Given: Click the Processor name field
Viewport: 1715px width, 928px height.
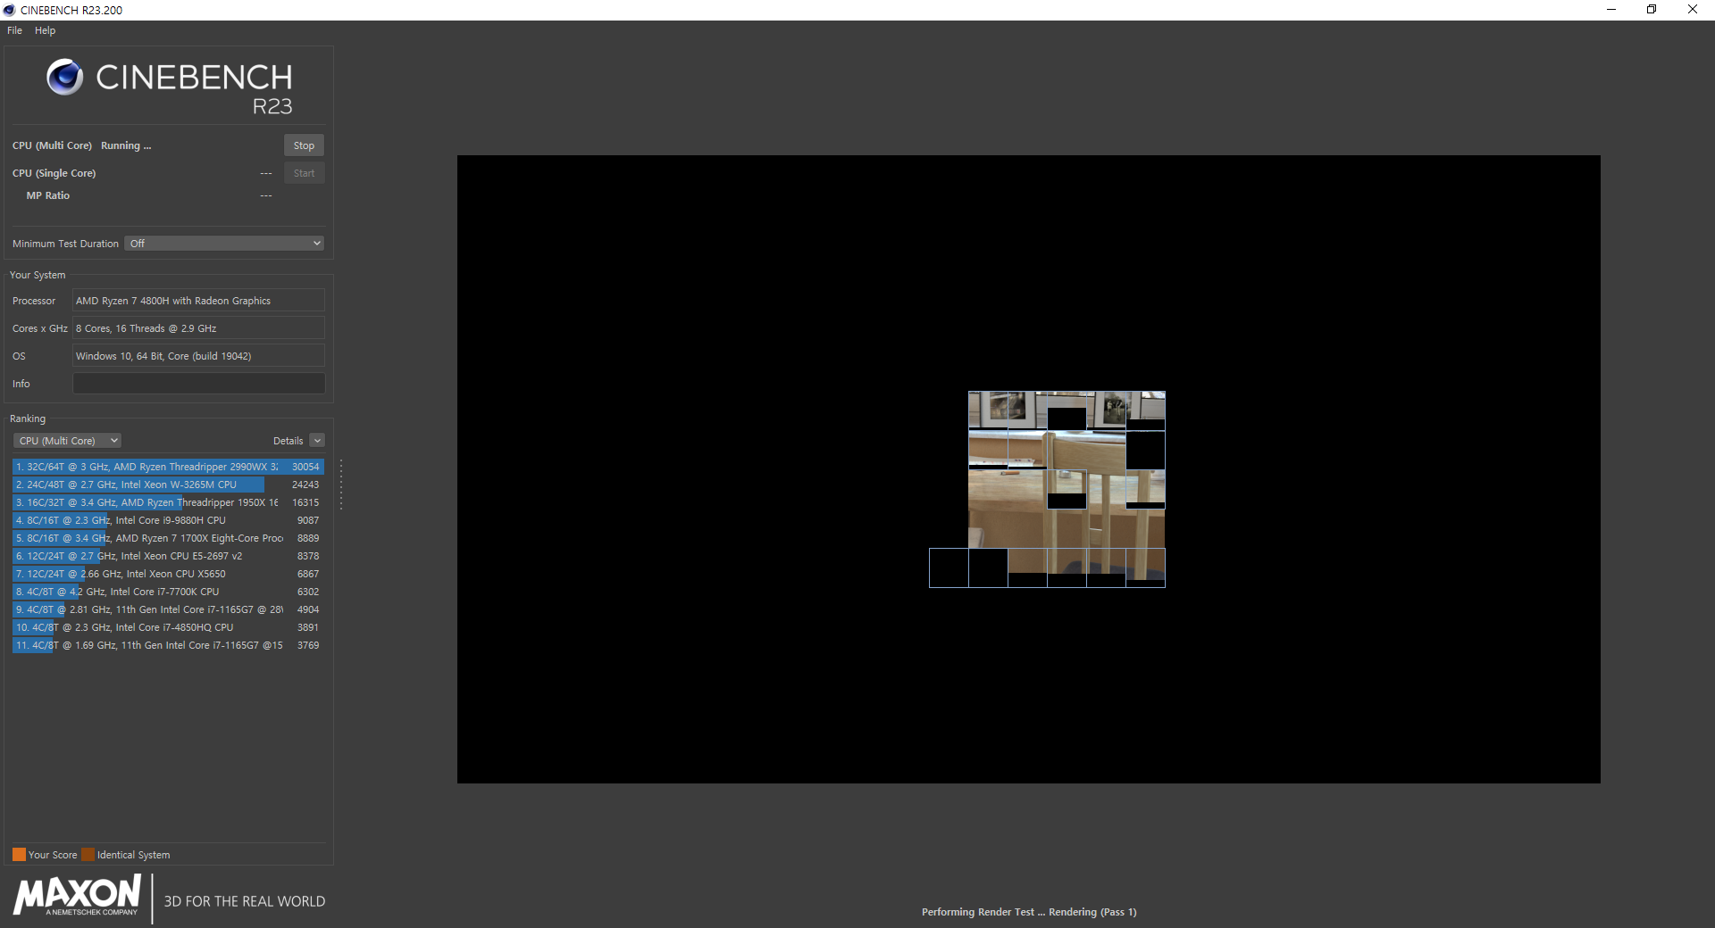Looking at the screenshot, I should tap(198, 301).
